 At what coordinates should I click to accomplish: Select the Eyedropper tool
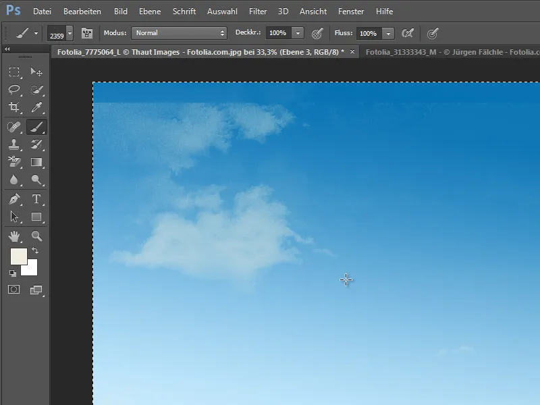click(36, 107)
